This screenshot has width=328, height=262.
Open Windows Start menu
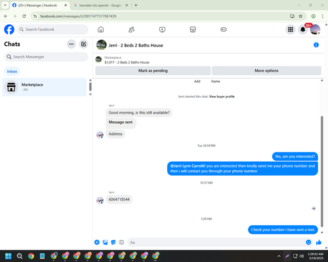[9, 256]
